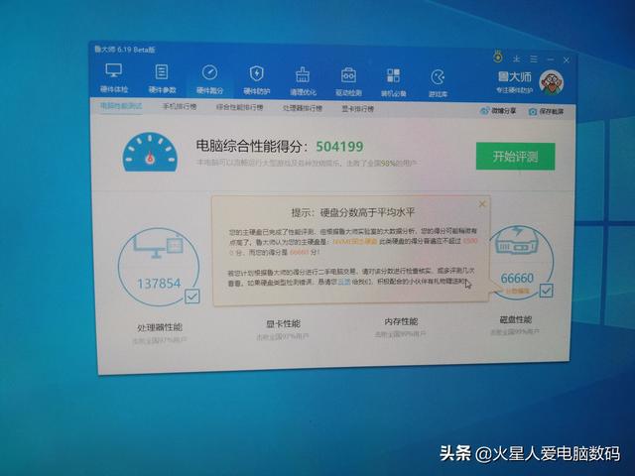This screenshot has width=635, height=476.
Task: Open the 装机必备 essential apps section
Action: tap(393, 82)
